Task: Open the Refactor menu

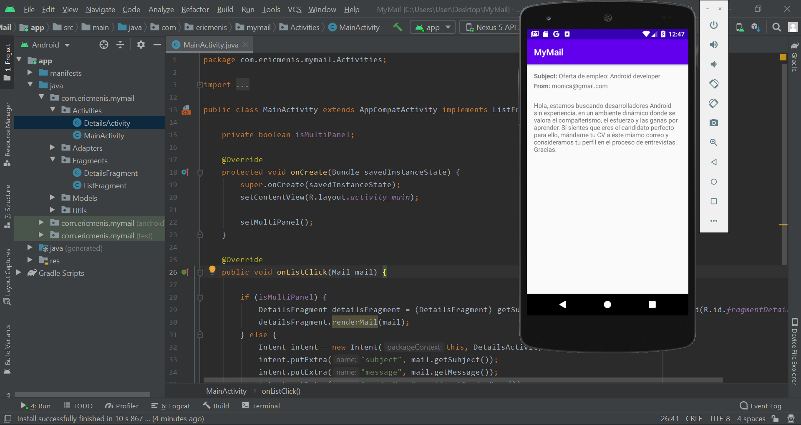Action: click(195, 9)
